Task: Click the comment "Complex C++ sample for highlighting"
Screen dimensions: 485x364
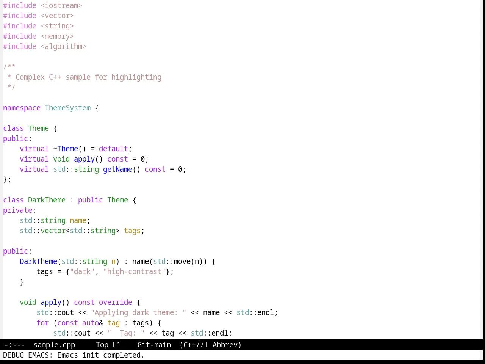Action: 88,77
